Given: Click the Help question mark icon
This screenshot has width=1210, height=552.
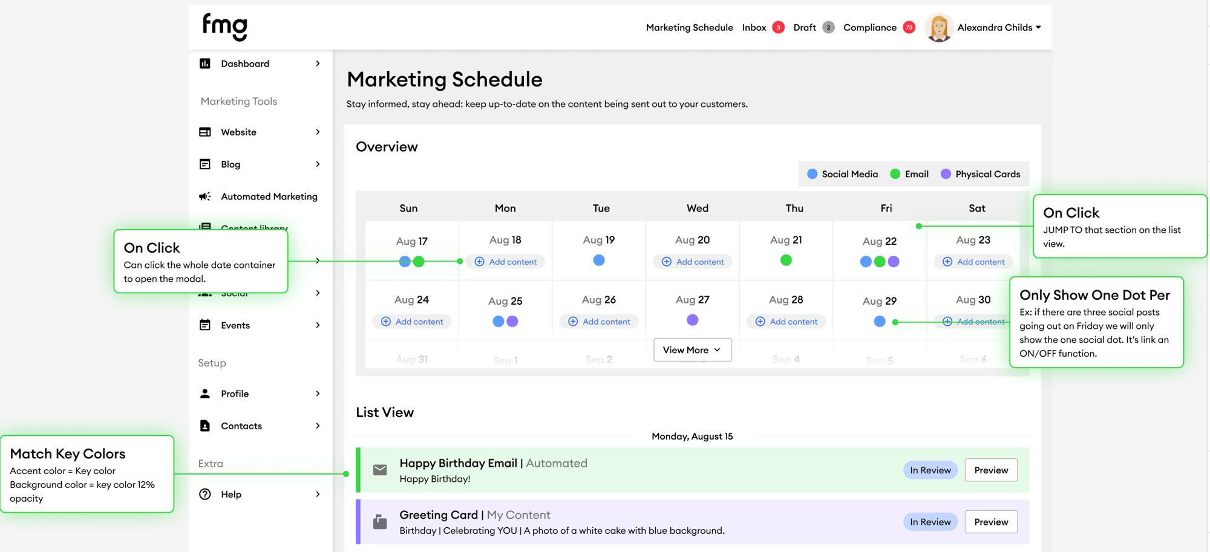Looking at the screenshot, I should point(205,495).
